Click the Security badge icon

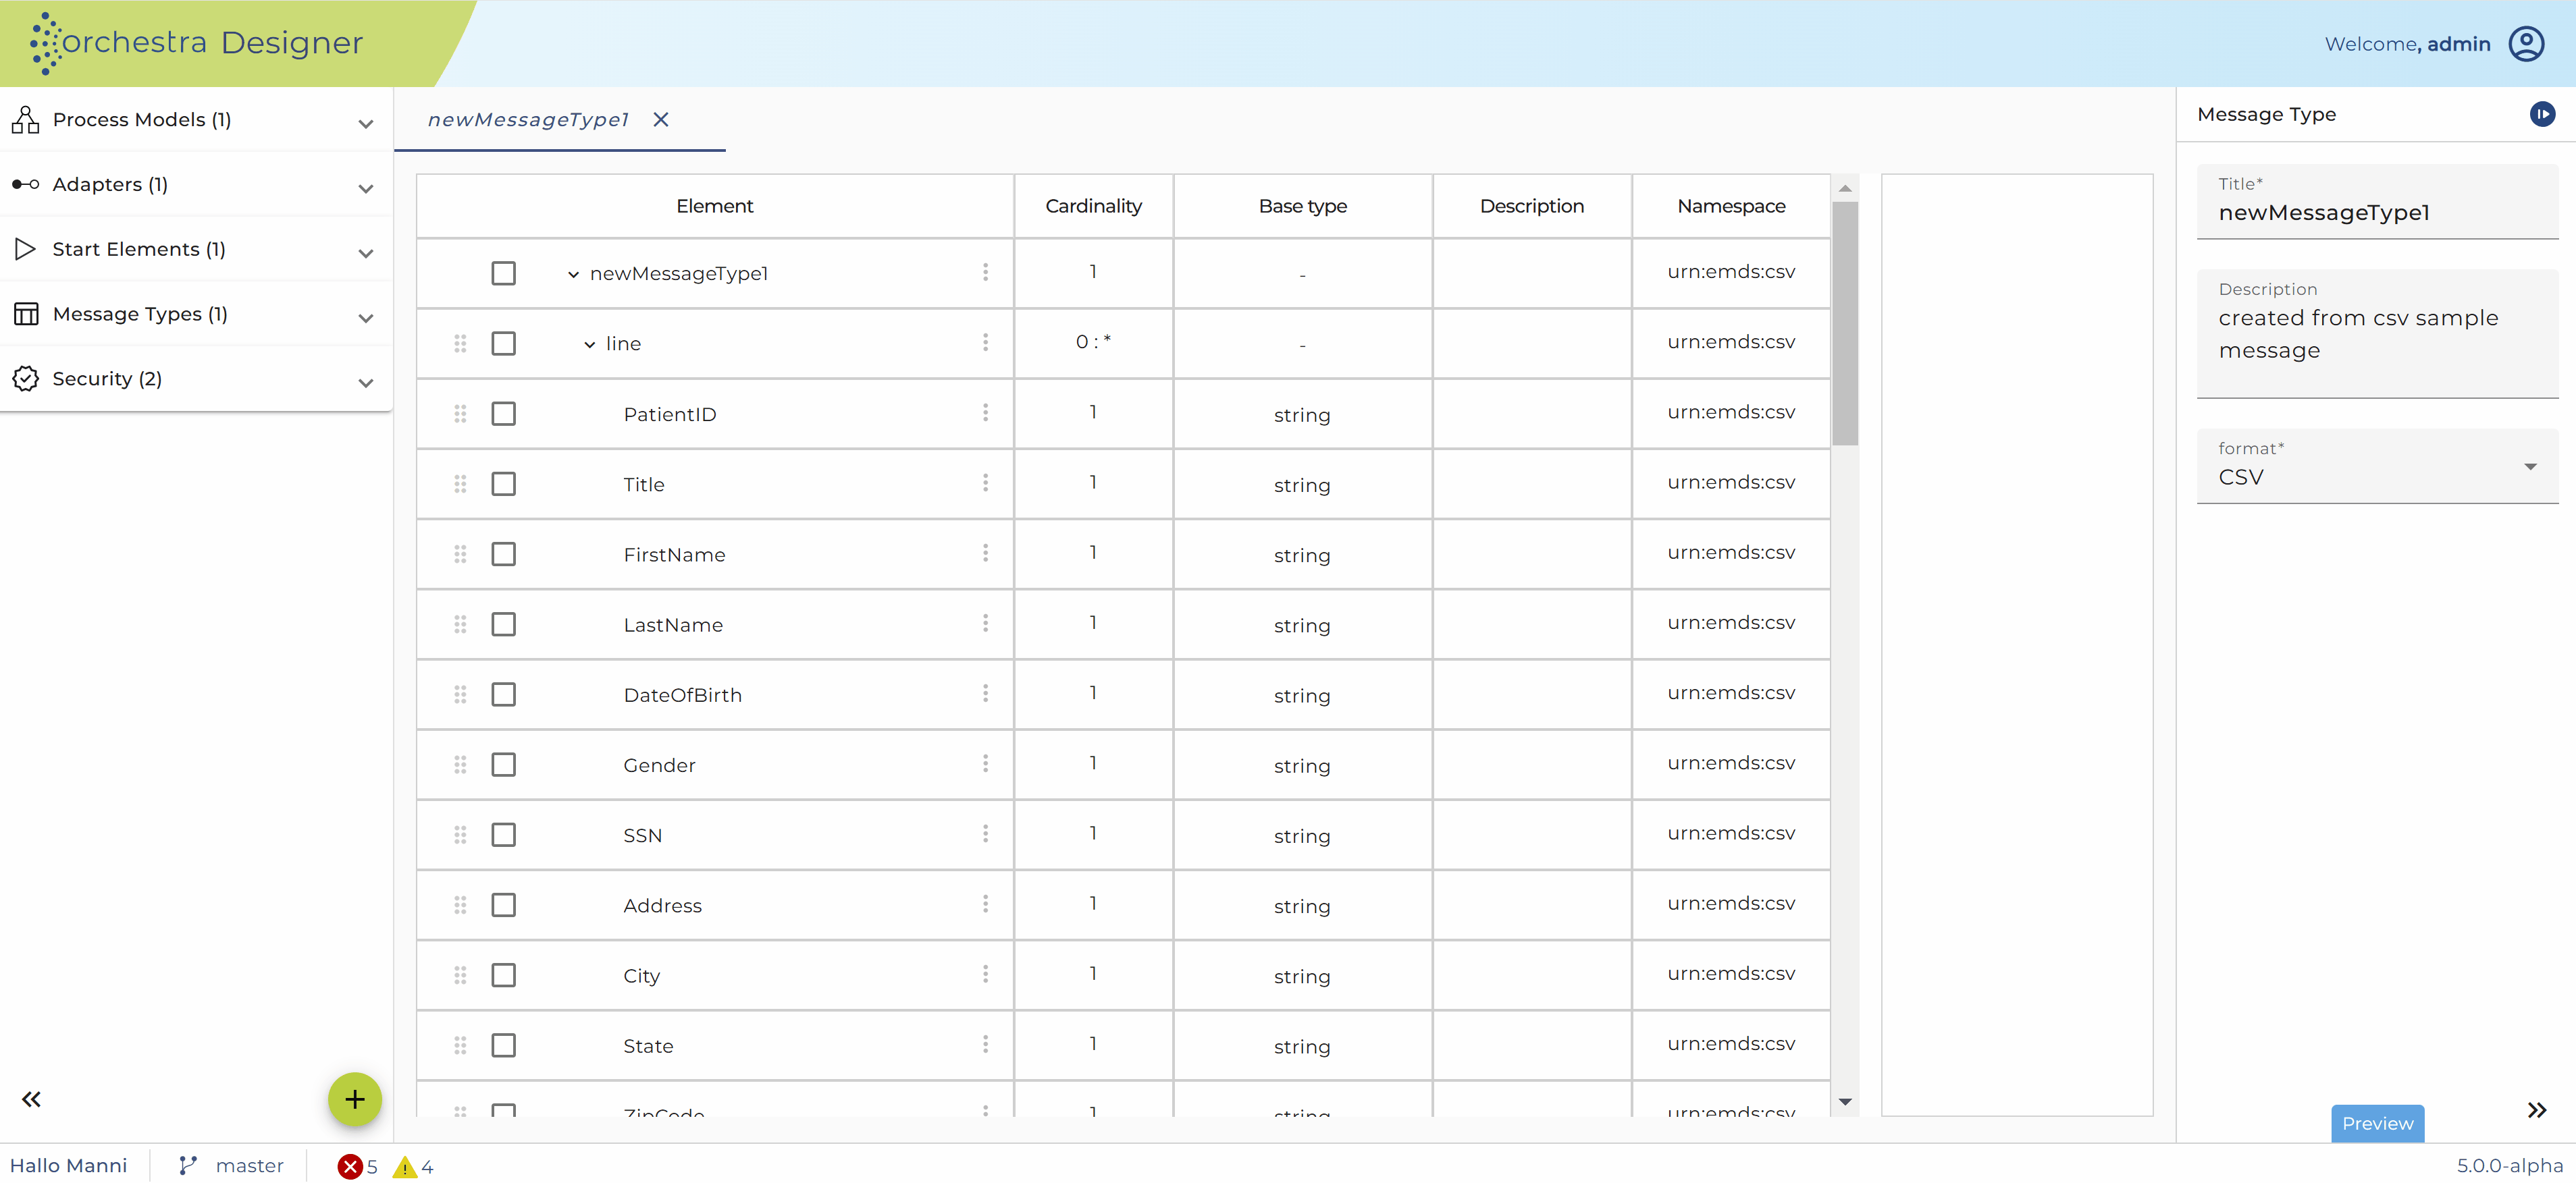coord(26,379)
